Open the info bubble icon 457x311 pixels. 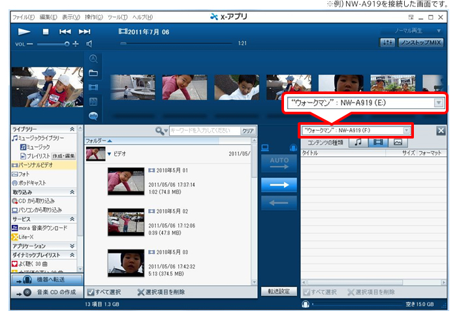click(93, 116)
